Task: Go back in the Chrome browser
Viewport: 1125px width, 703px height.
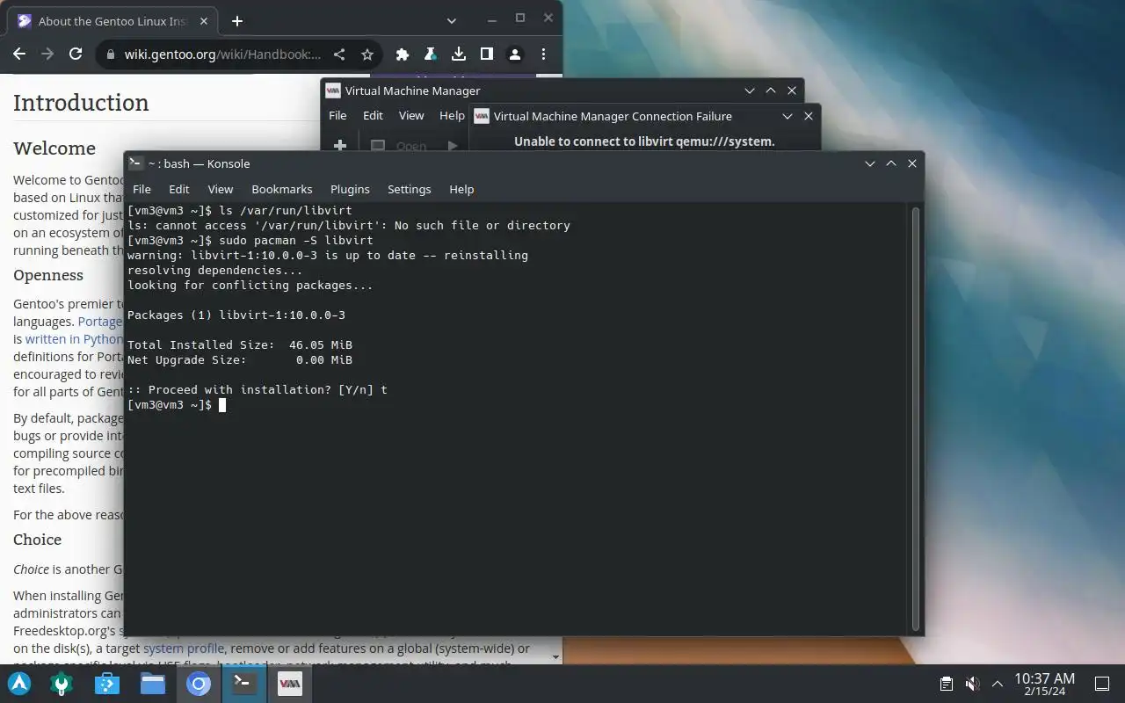Action: pyautogui.click(x=19, y=54)
